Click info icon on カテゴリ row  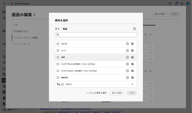[127, 44]
